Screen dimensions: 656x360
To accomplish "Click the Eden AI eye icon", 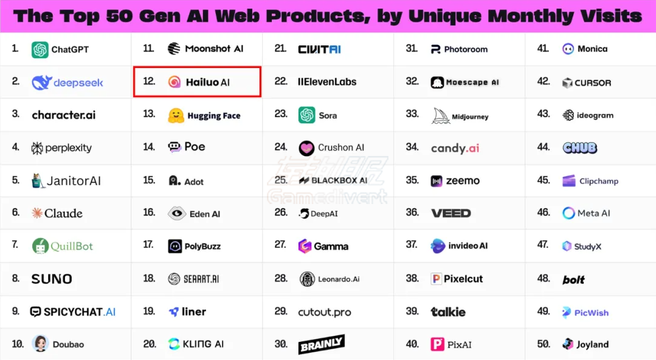I will [176, 214].
